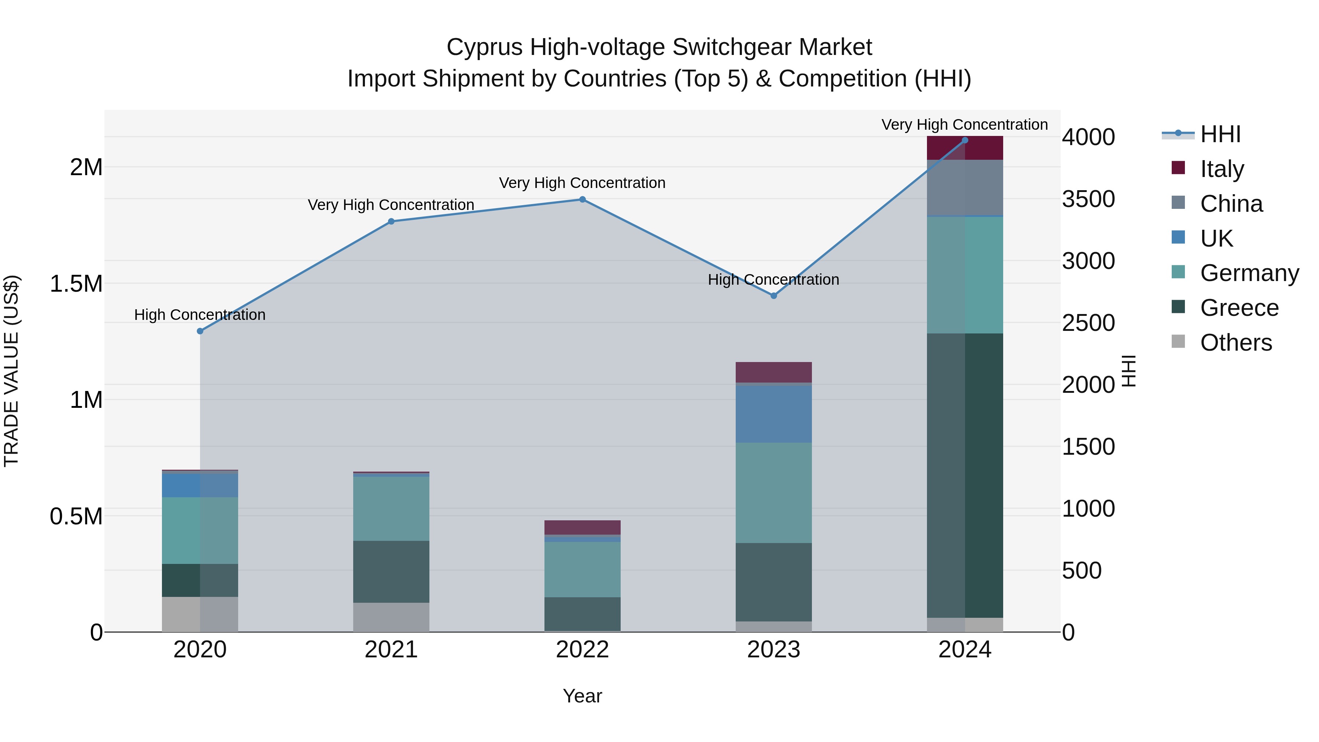Select the Greece segment in 2021 bar
This screenshot has height=742, width=1319.
[391, 572]
